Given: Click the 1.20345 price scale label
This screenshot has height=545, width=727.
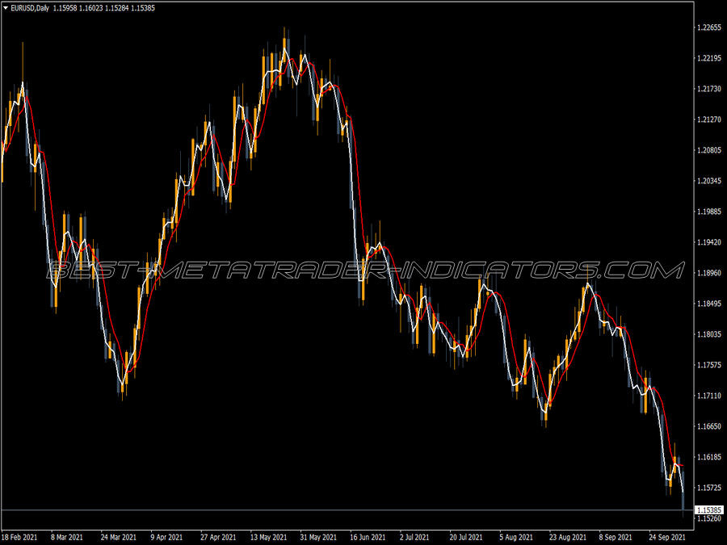Looking at the screenshot, I should click(x=709, y=181).
